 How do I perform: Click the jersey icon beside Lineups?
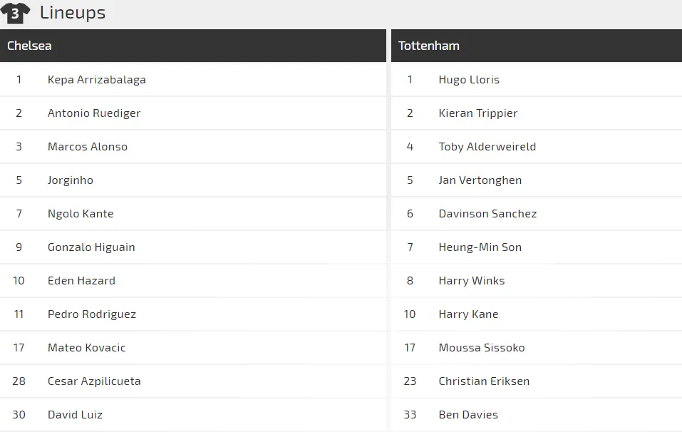tap(15, 13)
